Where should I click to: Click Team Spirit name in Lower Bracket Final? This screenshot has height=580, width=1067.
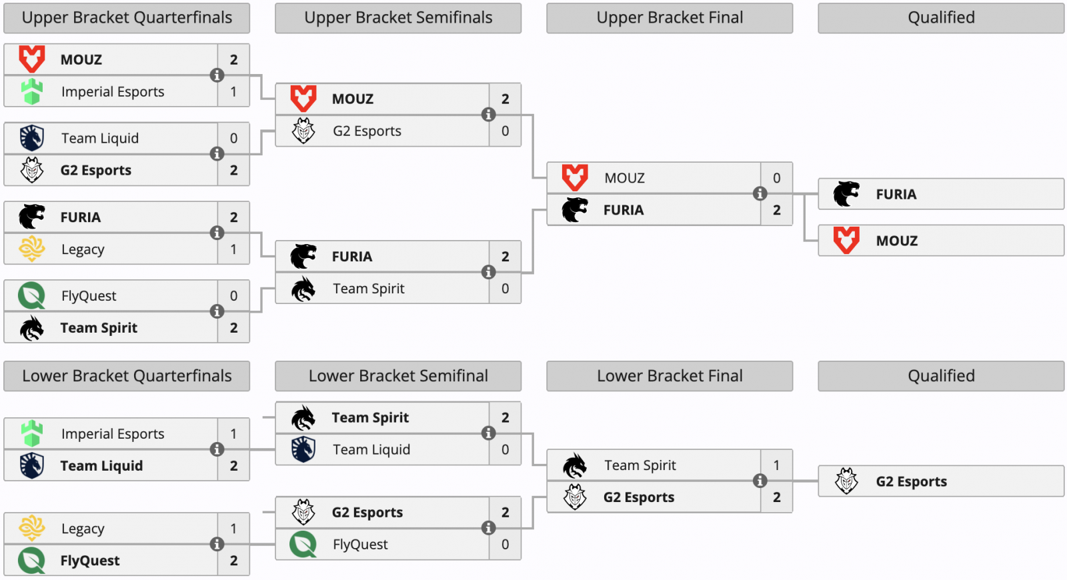[640, 465]
